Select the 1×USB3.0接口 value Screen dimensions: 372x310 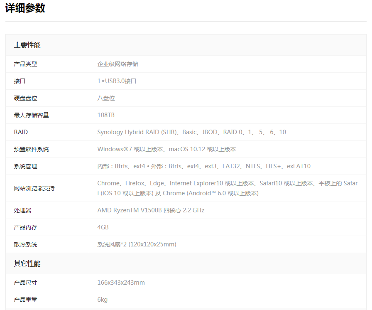click(x=117, y=81)
